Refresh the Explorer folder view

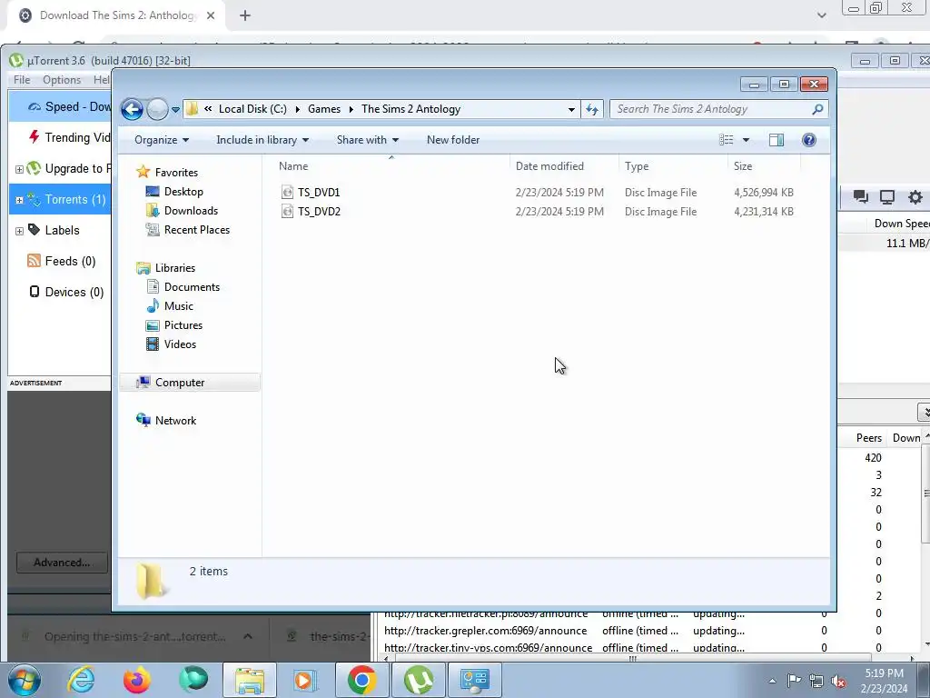pyautogui.click(x=592, y=109)
